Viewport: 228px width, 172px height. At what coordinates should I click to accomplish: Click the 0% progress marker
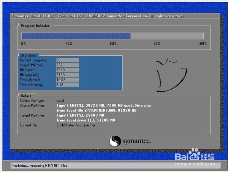click(24, 44)
